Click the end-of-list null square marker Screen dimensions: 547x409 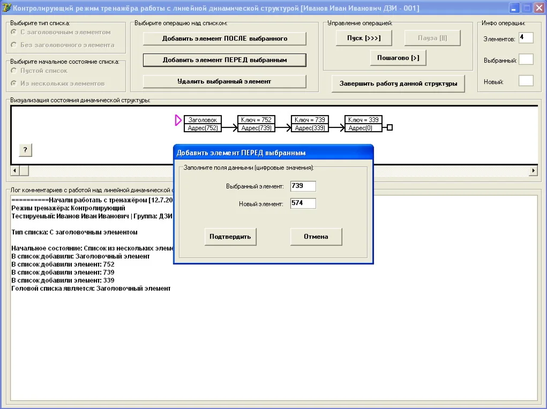(389, 127)
